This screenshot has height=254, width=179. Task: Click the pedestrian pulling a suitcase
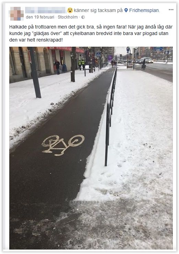coord(144,64)
